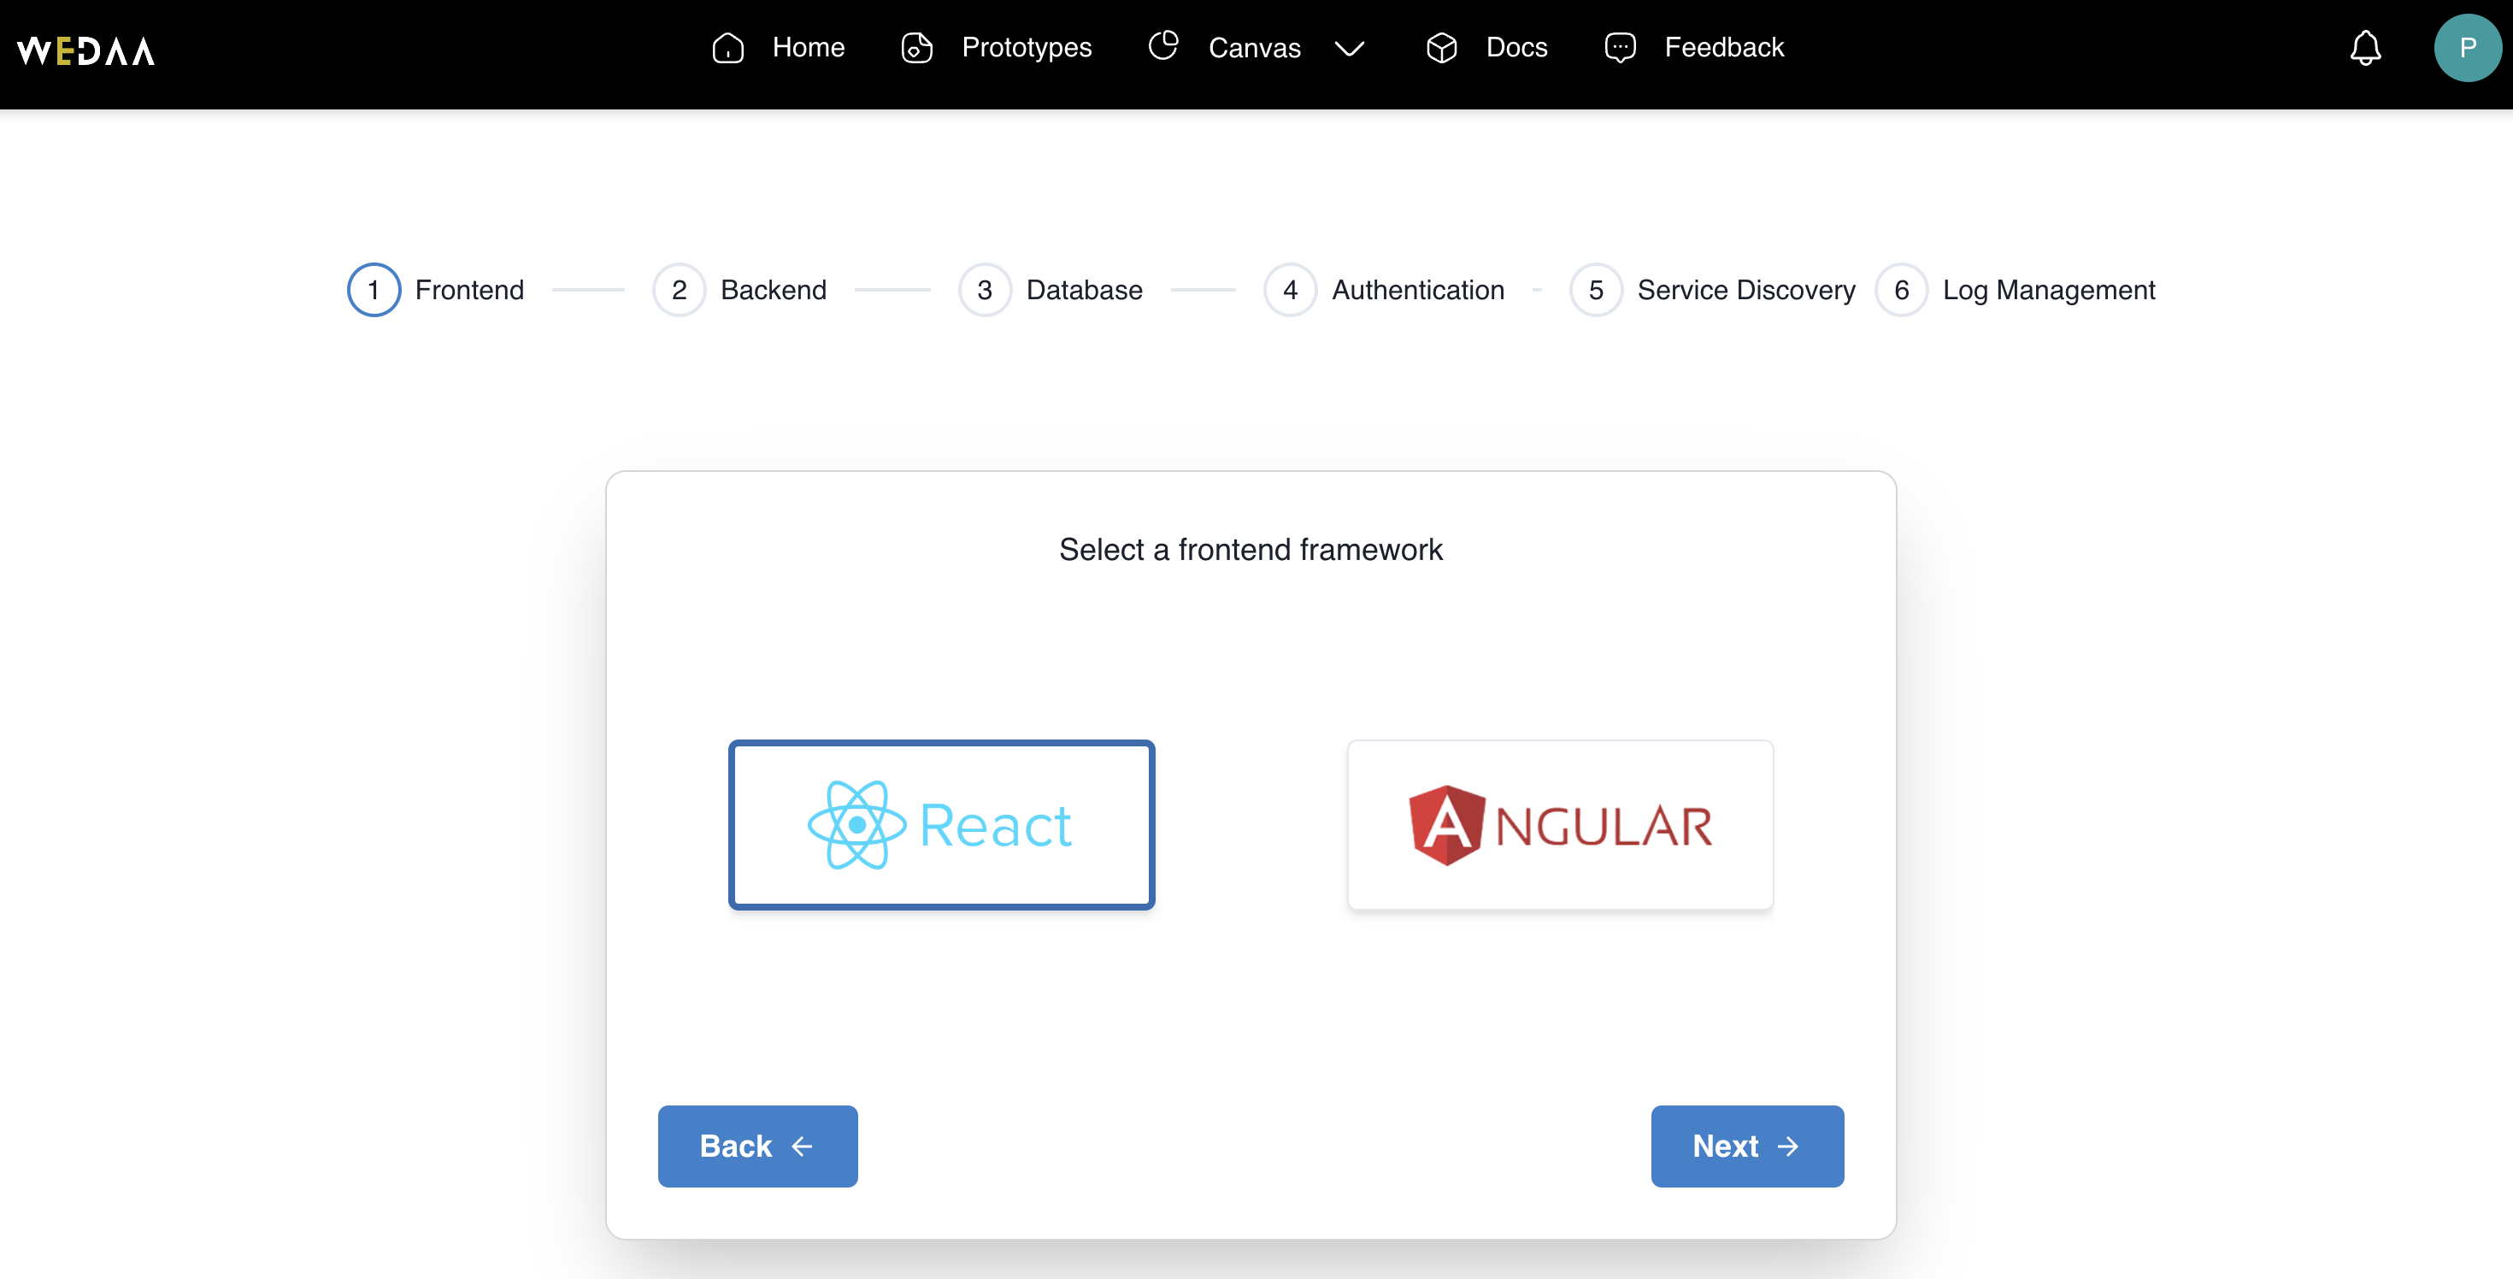Select step 1 circle for Frontend
Image resolution: width=2513 pixels, height=1279 pixels.
pos(374,290)
